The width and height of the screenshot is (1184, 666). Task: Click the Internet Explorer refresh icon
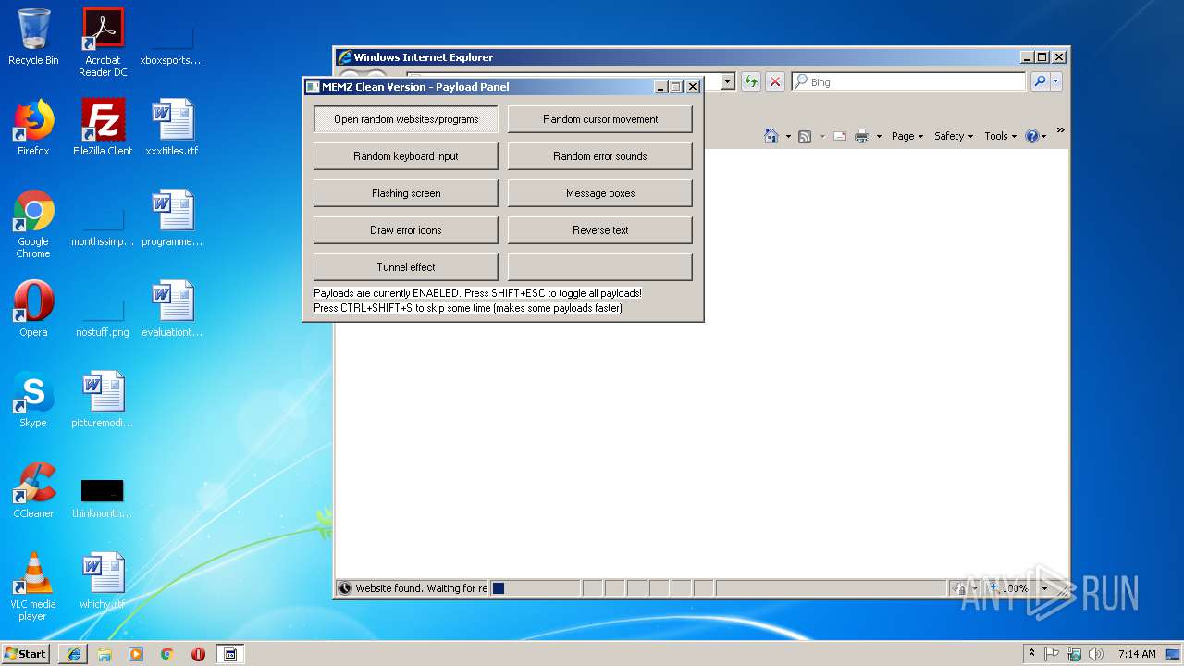(x=750, y=81)
